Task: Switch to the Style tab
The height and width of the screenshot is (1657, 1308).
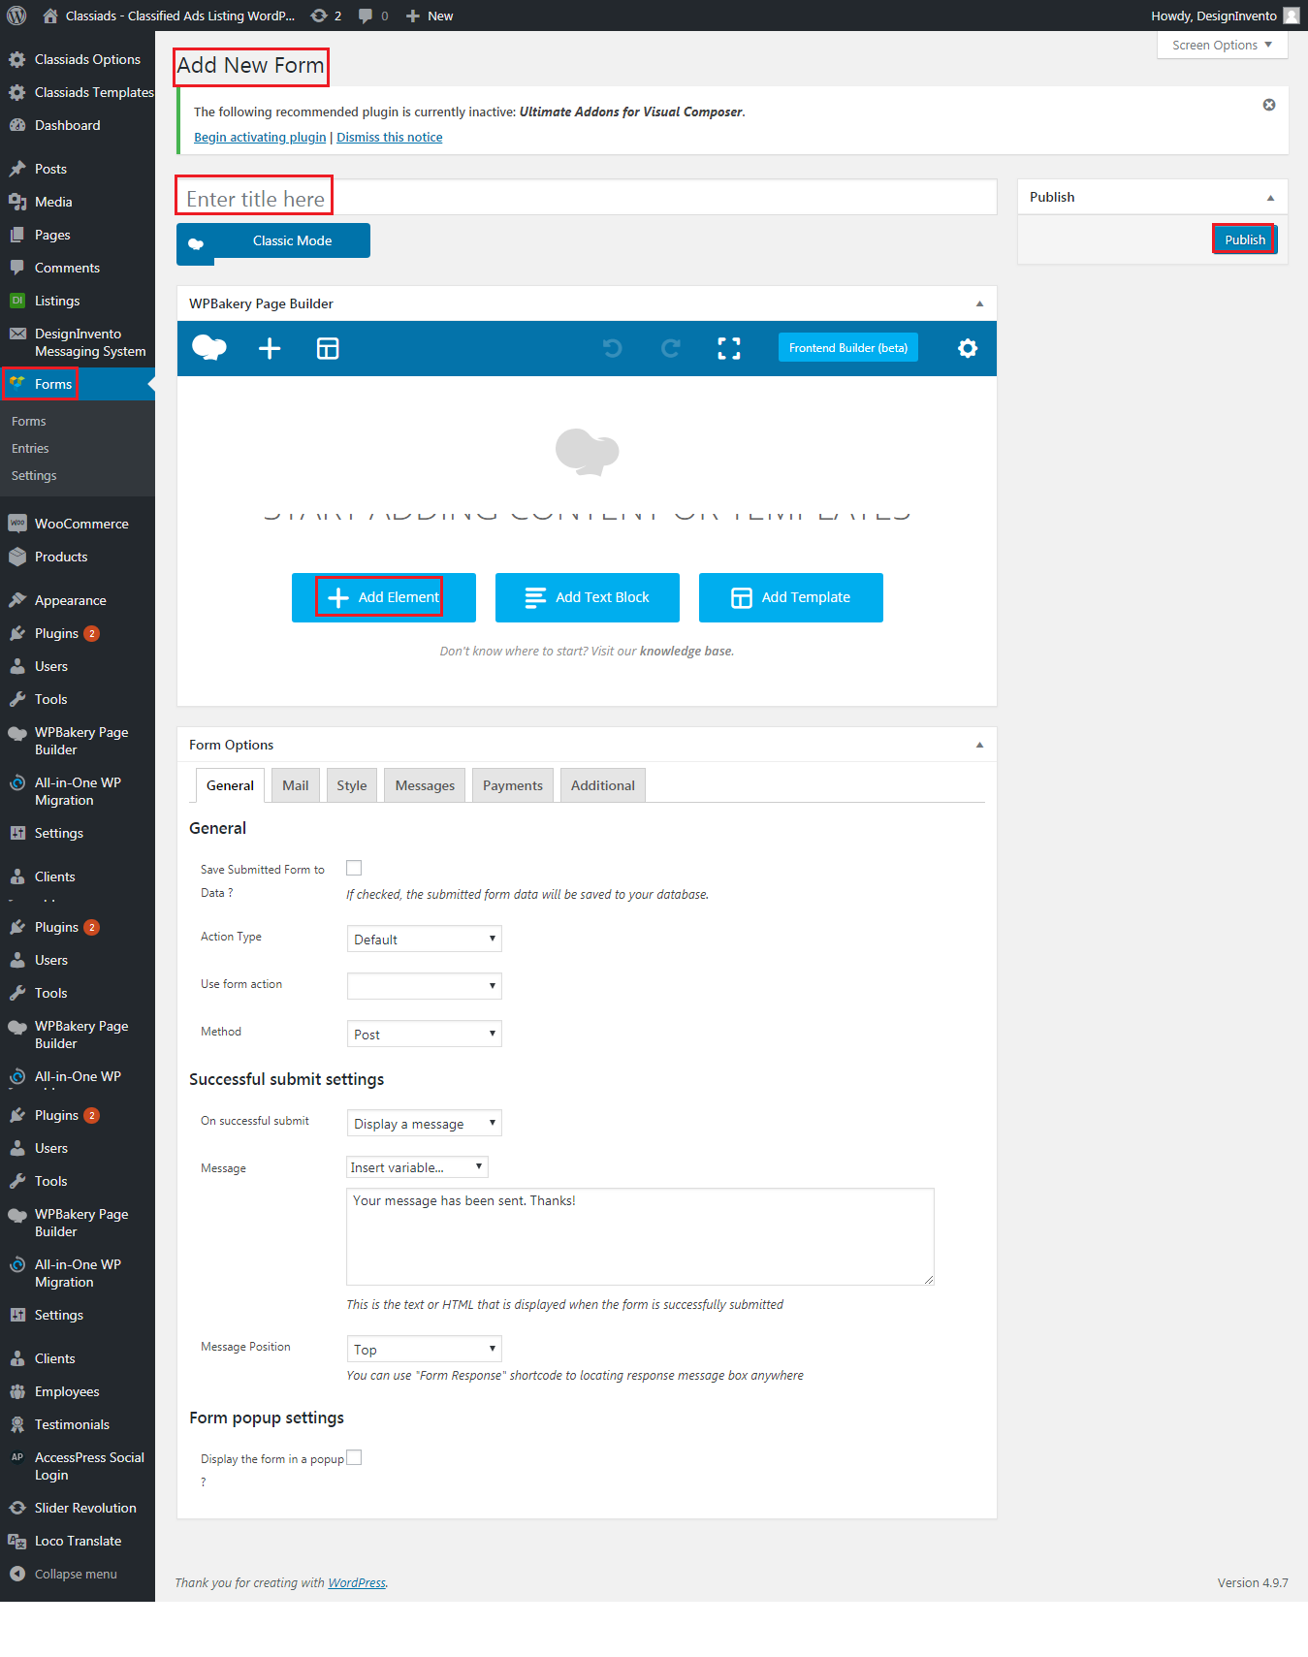Action: tap(352, 785)
